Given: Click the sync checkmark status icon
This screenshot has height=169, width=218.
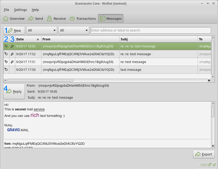Looking at the screenshot, I should click(214, 165).
